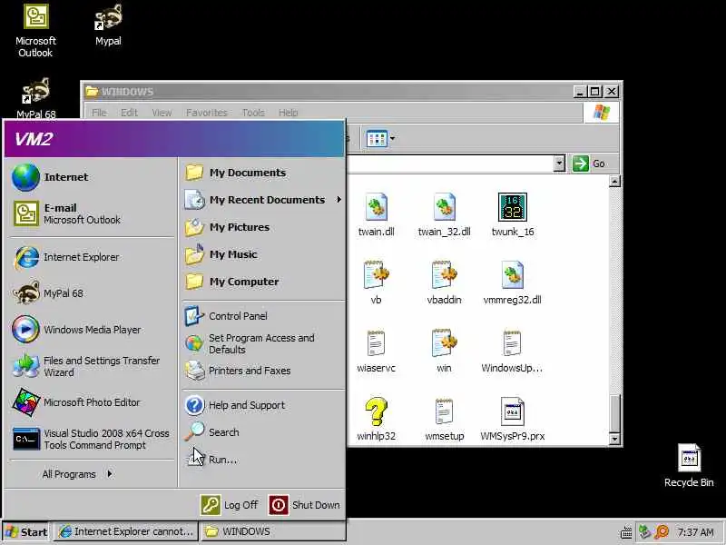Viewport: 726px width, 545px height.
Task: Open Microsoft Photo Editor
Action: click(x=92, y=402)
